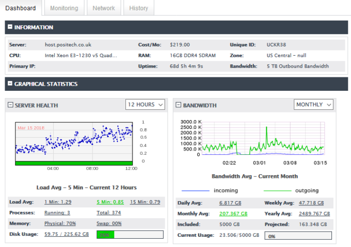Open the Yearly Avg 2489.767 GB link

(314, 213)
